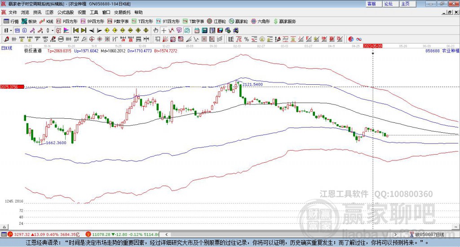Jump to last bar icon
Image resolution: width=460 pixels, height=247 pixels.
(84, 30)
